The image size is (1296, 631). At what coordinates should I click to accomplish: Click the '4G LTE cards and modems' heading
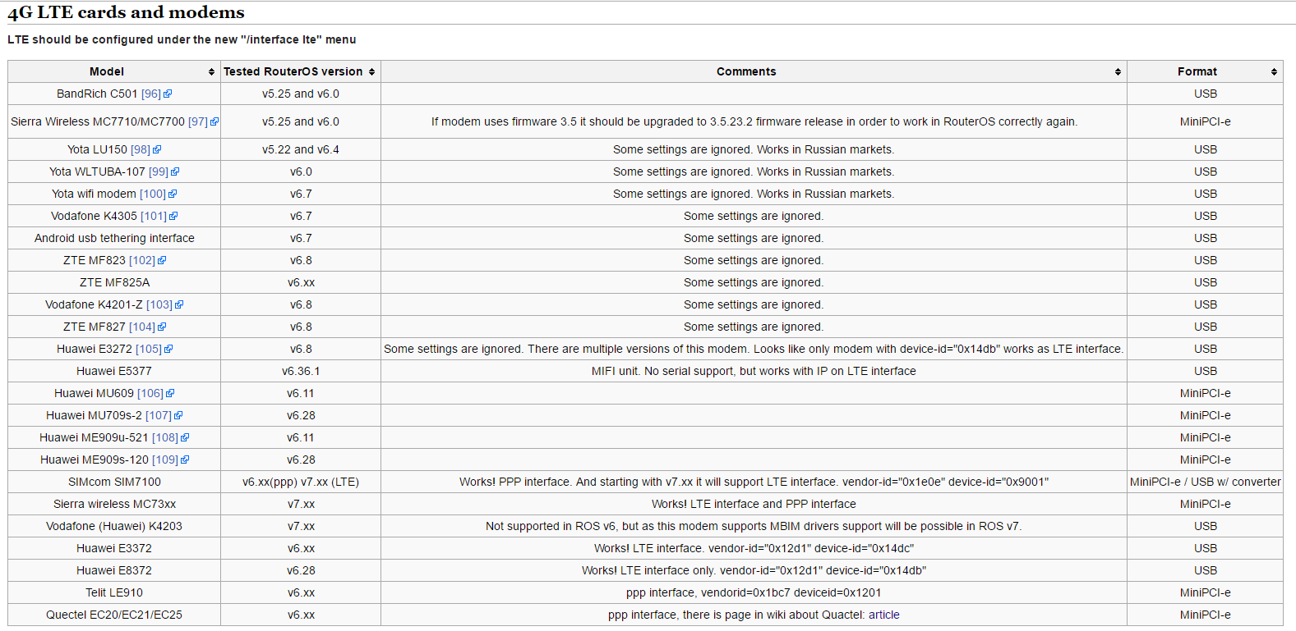(127, 12)
